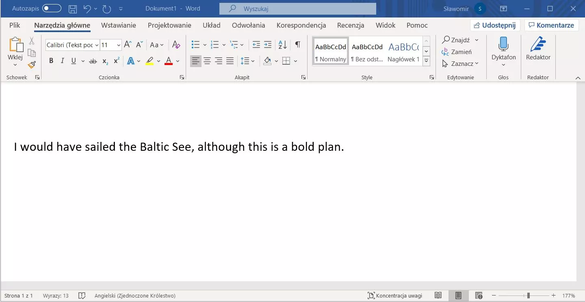Screen dimensions: 585x302
Task: Click the Redaktor editor icon
Action: point(538,44)
